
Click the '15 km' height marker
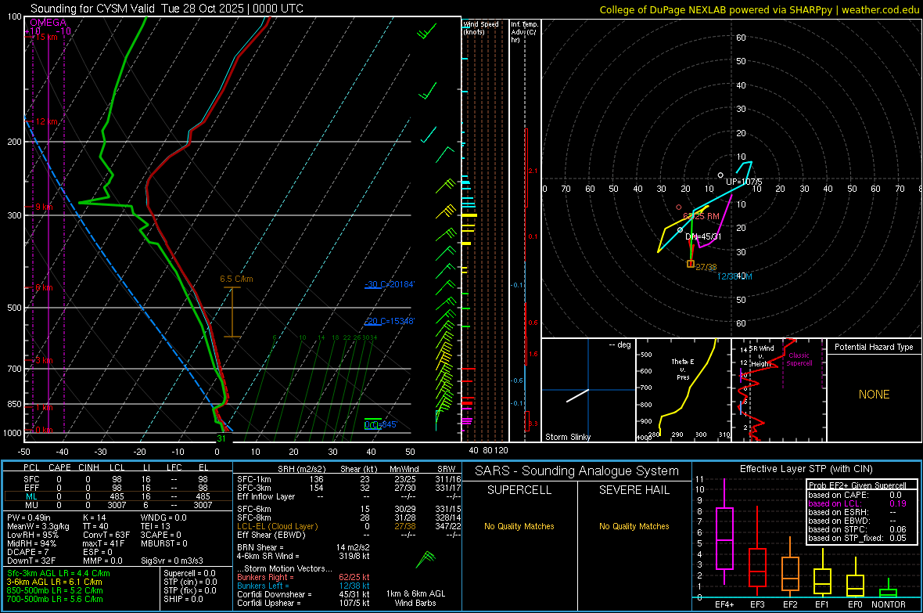[x=46, y=37]
